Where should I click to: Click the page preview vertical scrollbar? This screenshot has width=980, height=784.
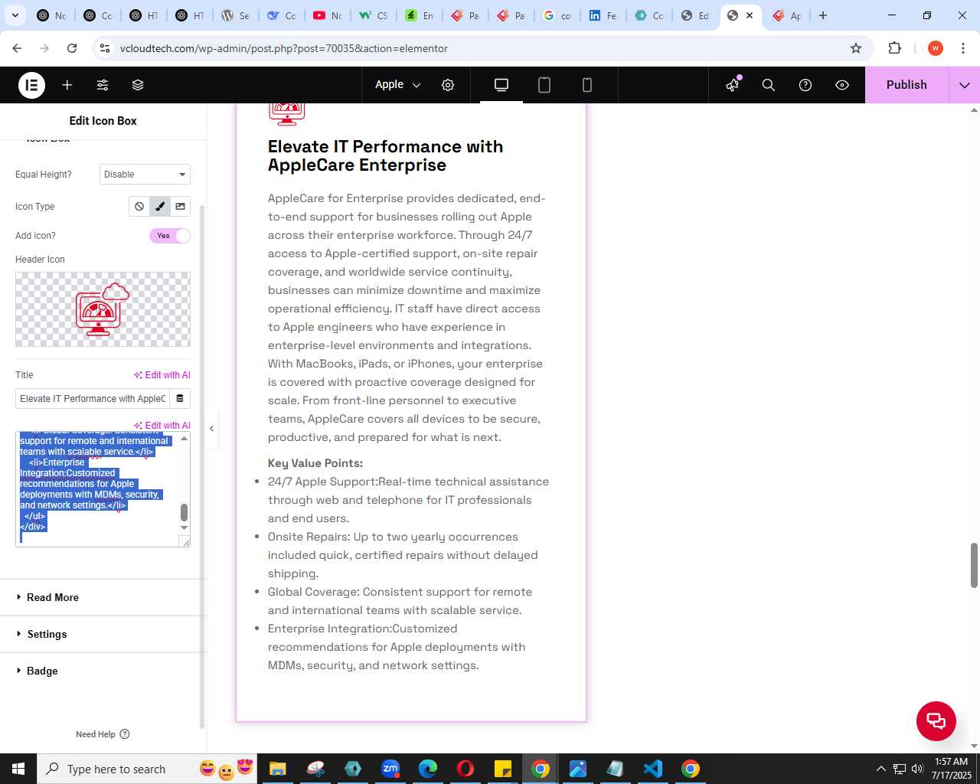[974, 565]
